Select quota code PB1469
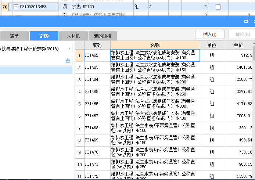This screenshot has width=255, height=180. [97, 140]
